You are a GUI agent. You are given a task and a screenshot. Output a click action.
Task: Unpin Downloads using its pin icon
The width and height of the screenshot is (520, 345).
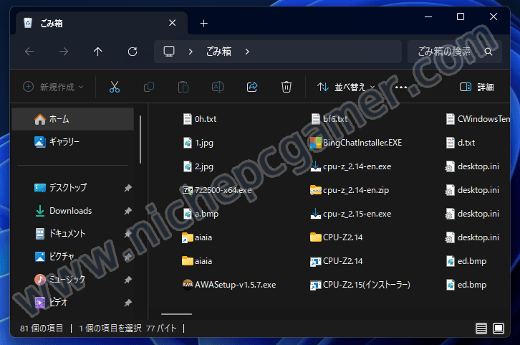pyautogui.click(x=127, y=211)
